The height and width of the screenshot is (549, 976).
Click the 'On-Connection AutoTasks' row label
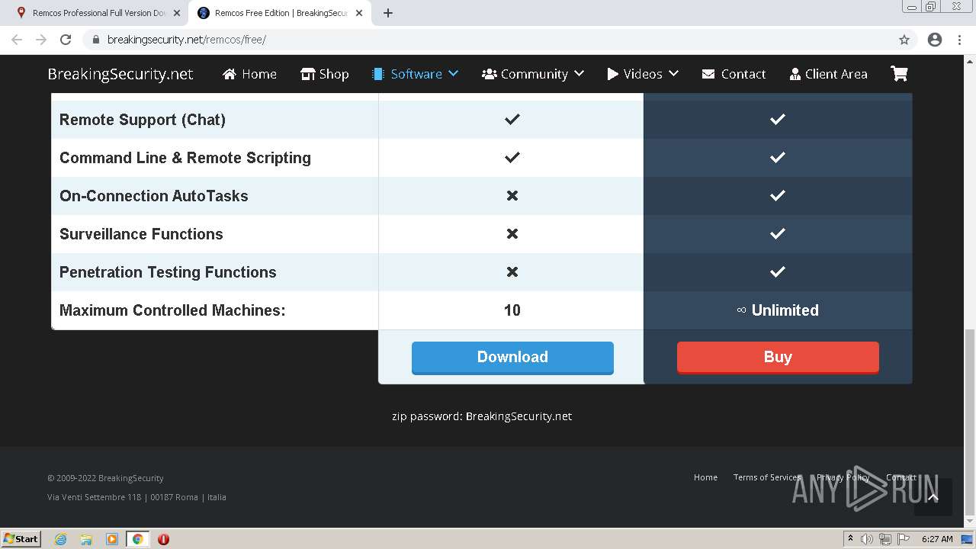point(154,196)
